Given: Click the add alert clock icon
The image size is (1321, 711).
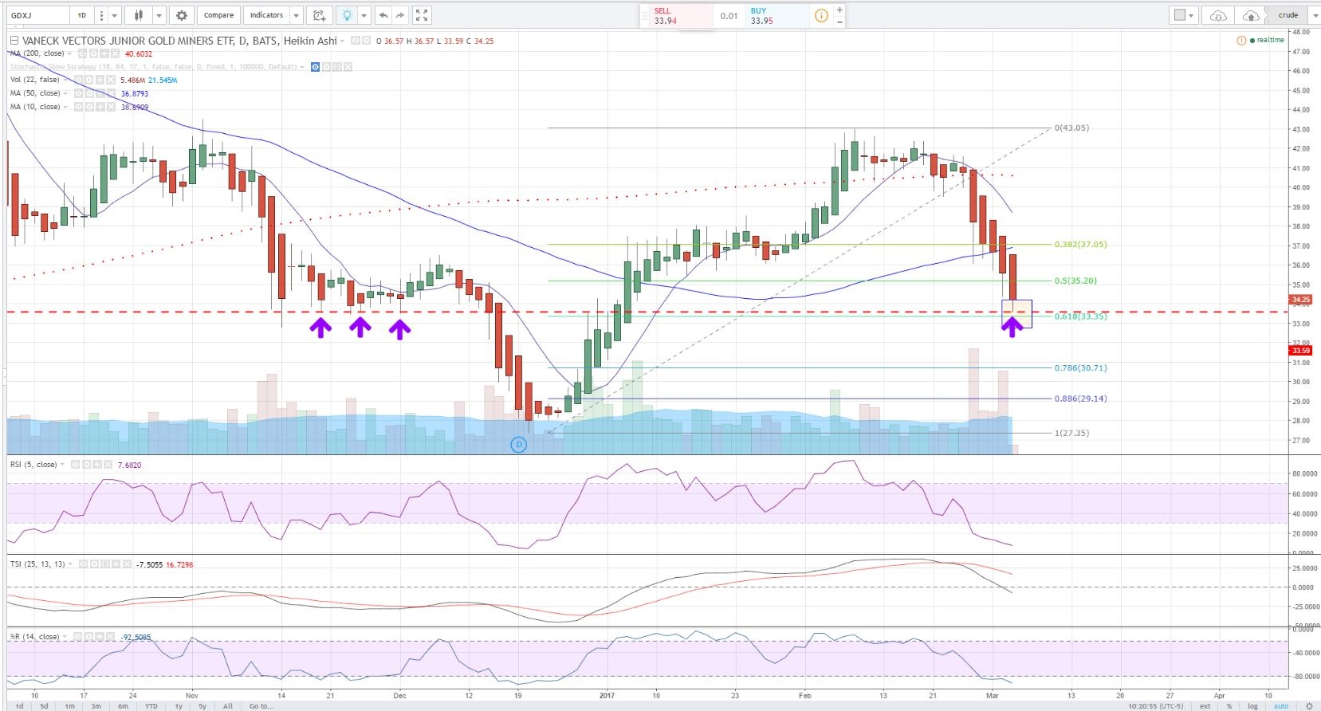Looking at the screenshot, I should [x=319, y=15].
